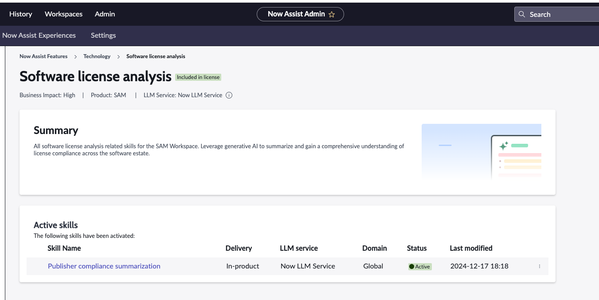This screenshot has width=599, height=300.
Task: Click the Active status badge
Action: point(420,267)
